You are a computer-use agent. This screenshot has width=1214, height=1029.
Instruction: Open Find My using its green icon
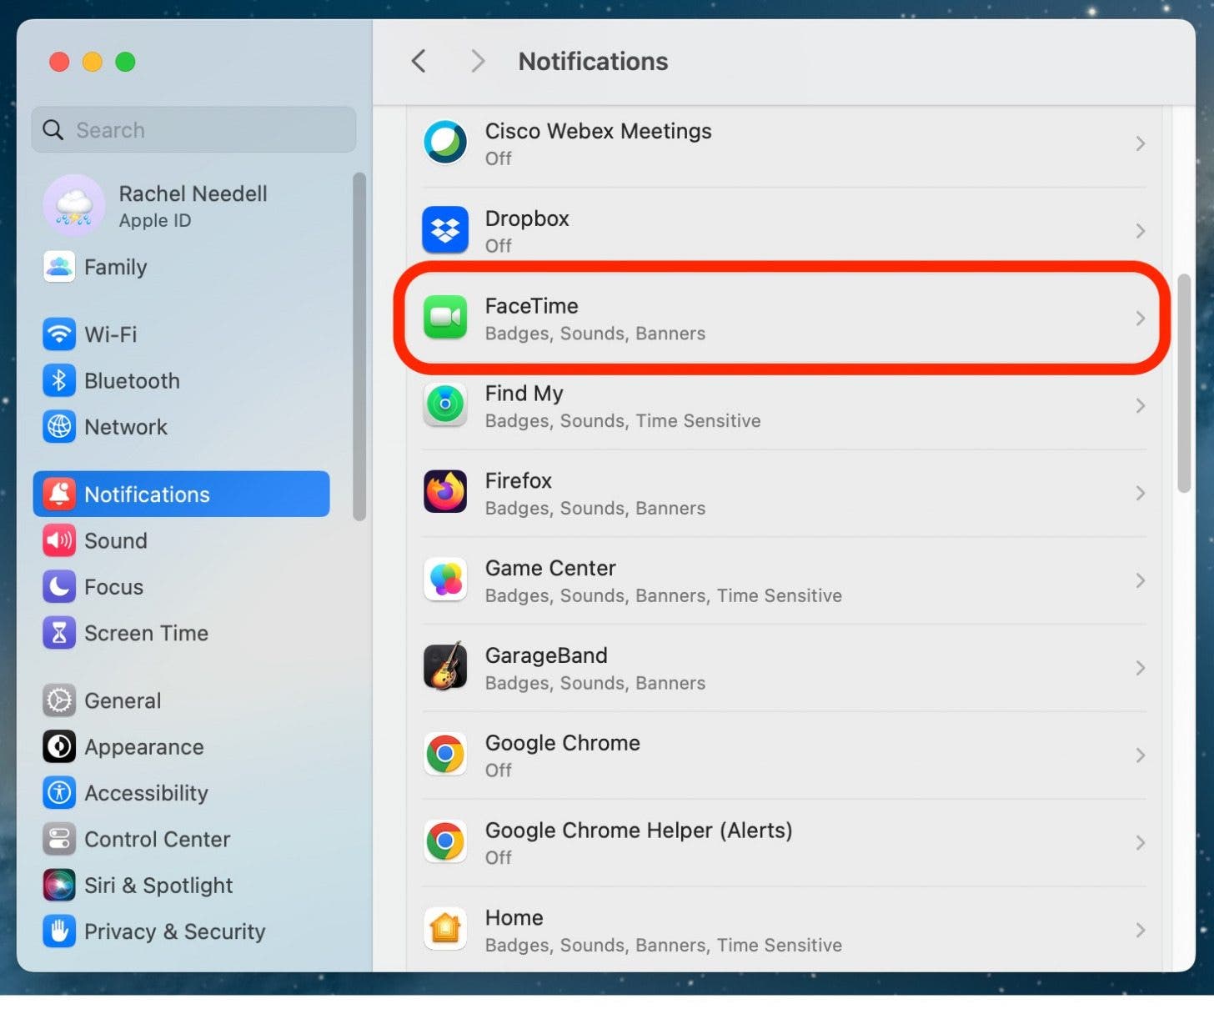click(x=445, y=405)
